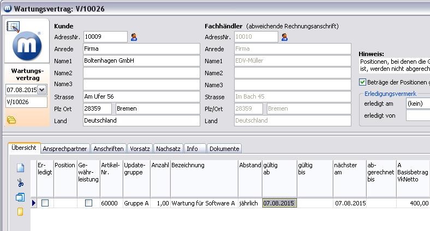Viewport: 430px width, 231px height.
Task: Open the Dokumente tab
Action: point(224,148)
